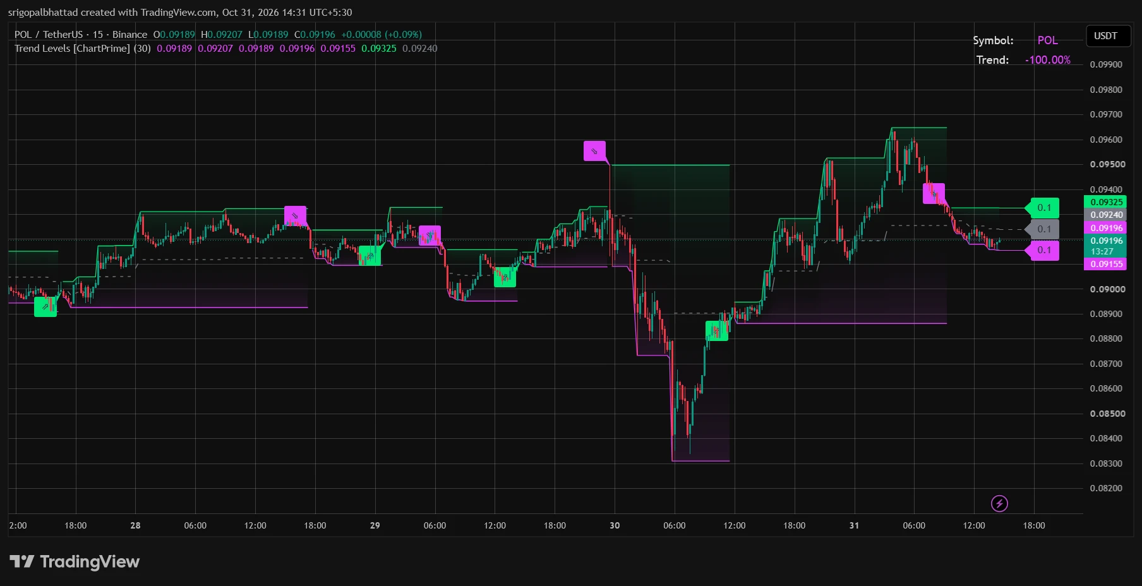Click the 30 date label on the time axis
The image size is (1142, 586).
pos(615,525)
